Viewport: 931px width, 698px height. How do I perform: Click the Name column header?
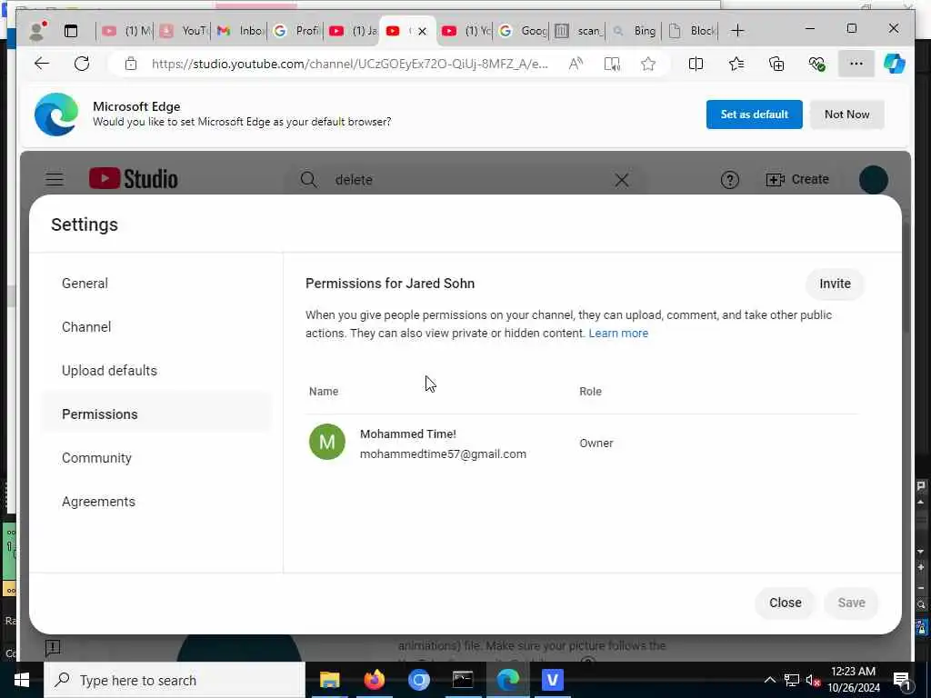pos(324,392)
